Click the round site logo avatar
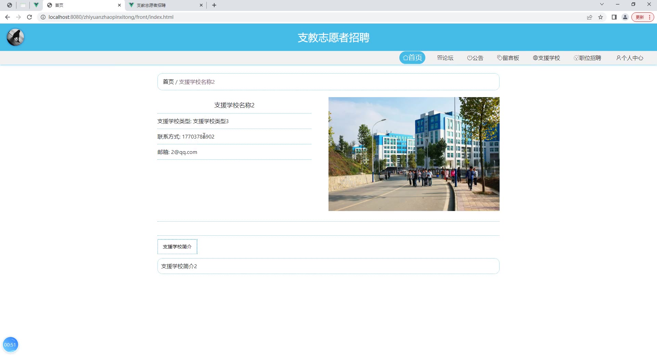Image resolution: width=657 pixels, height=355 pixels. pos(15,37)
